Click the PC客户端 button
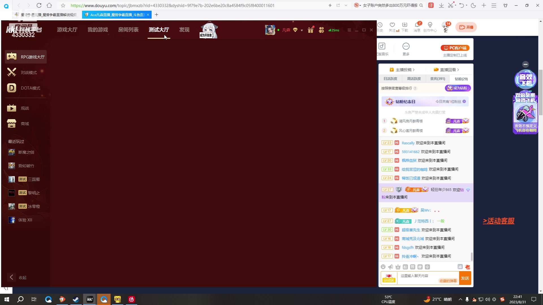The height and width of the screenshot is (305, 543). click(x=455, y=48)
